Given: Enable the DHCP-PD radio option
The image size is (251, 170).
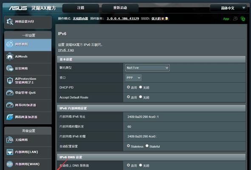Looking at the screenshot, I should click(128, 87).
